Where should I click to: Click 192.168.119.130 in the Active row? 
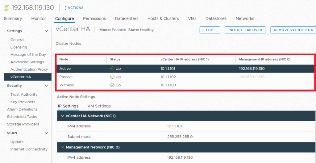pyautogui.click(x=252, y=69)
